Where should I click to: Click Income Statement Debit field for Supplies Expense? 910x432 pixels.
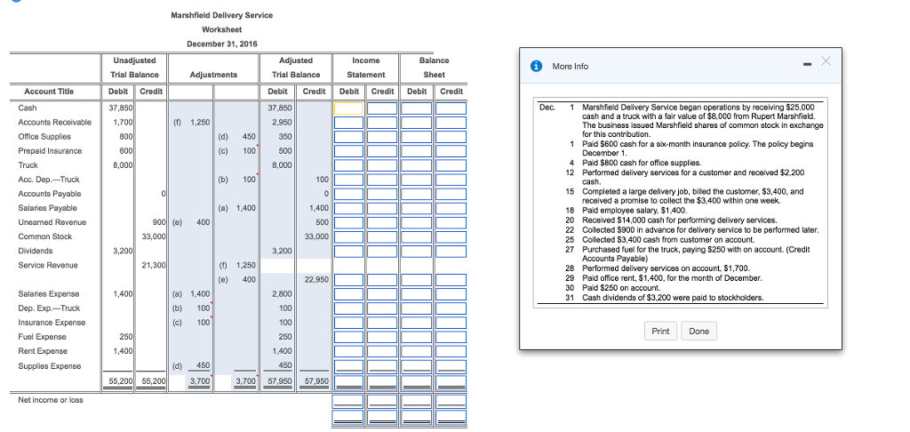click(349, 365)
